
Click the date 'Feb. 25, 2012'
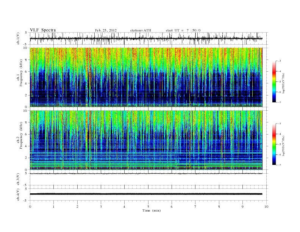106,30
